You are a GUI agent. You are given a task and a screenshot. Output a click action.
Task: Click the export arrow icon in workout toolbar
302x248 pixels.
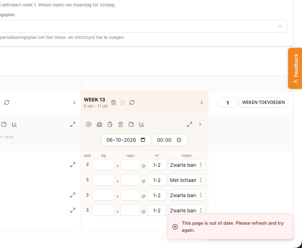110,124
